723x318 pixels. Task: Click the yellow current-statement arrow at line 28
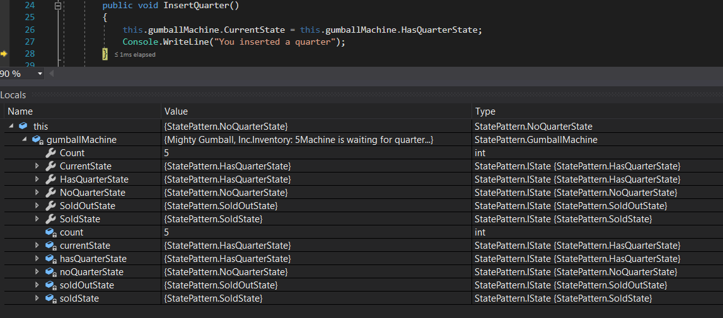(4, 54)
